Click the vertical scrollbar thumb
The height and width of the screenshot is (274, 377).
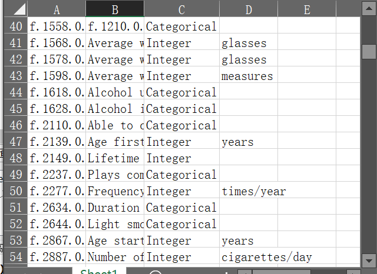(369, 52)
